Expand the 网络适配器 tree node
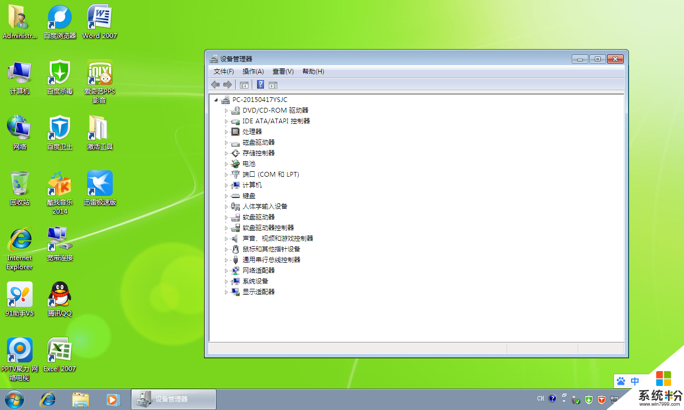The height and width of the screenshot is (410, 684). click(x=226, y=271)
